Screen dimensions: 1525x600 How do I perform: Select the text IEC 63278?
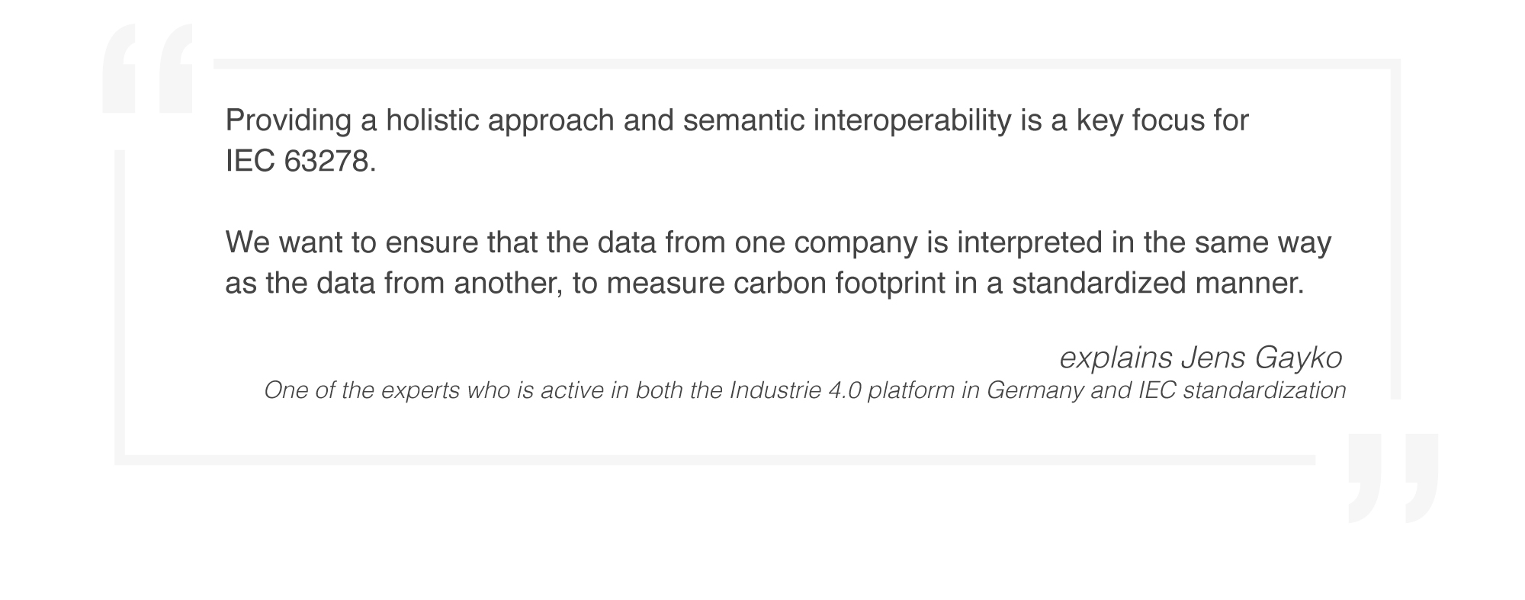coord(300,161)
